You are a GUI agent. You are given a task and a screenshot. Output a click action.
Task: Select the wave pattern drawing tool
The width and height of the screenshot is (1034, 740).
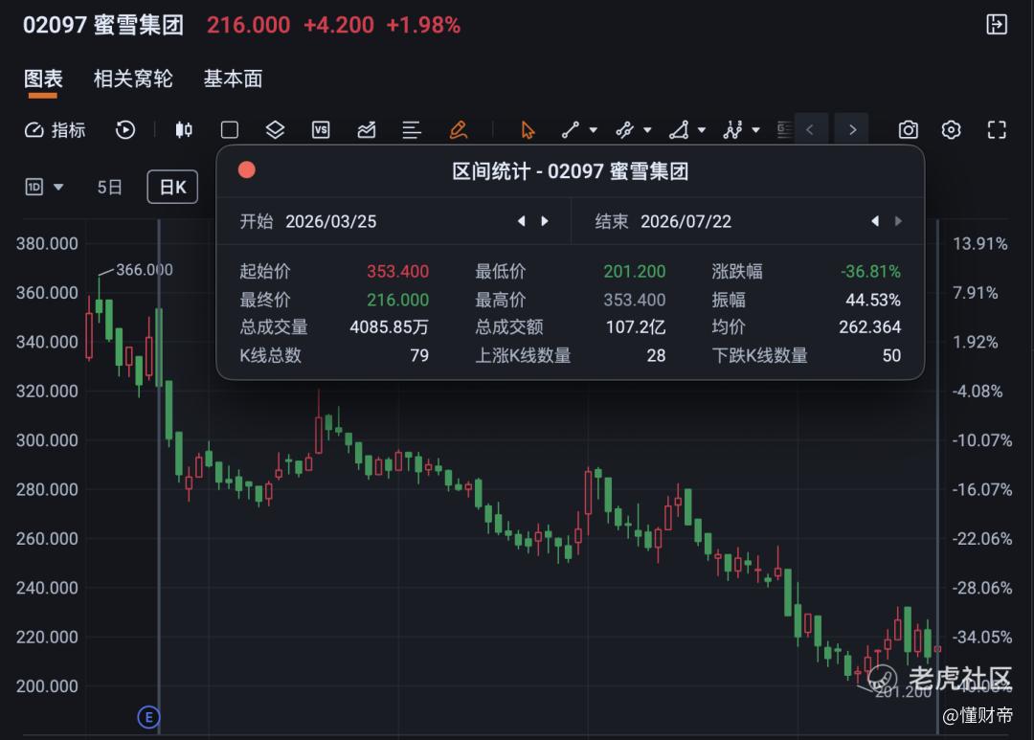tap(732, 130)
